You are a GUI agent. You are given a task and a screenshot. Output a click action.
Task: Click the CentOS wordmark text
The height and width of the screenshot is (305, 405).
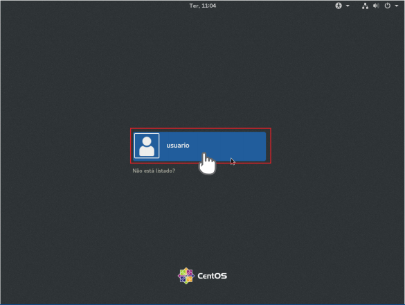coord(213,276)
